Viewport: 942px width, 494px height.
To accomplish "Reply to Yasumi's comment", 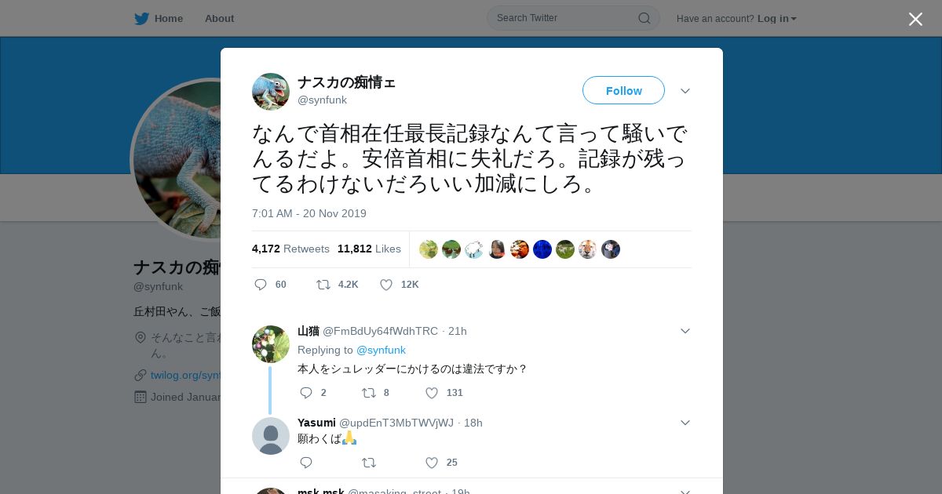I will (x=306, y=463).
